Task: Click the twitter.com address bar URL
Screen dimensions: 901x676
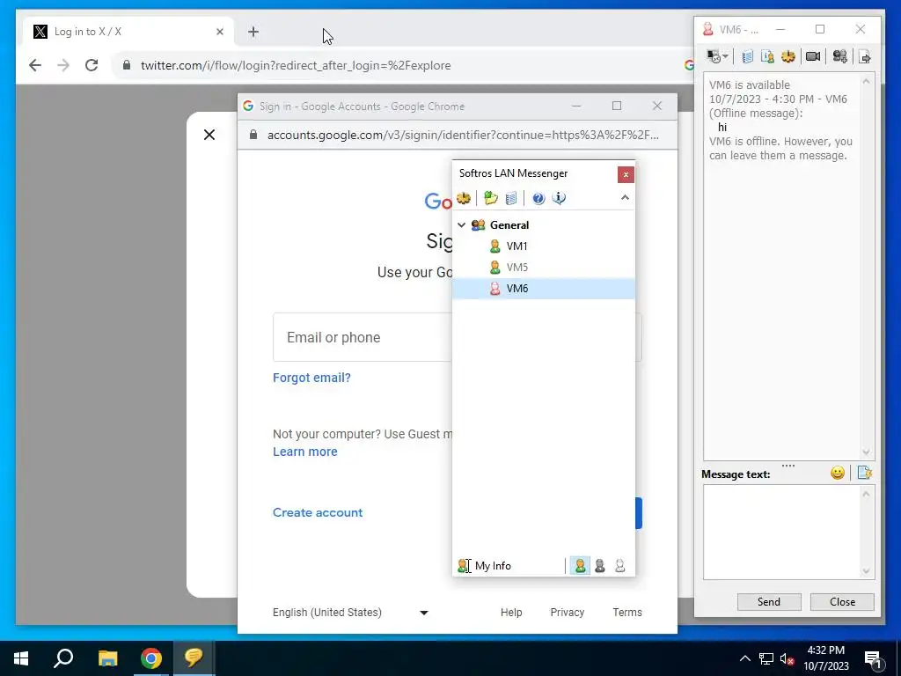Action: coord(296,65)
